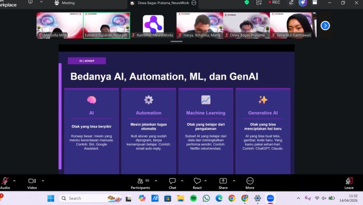Open the apps icon next to AI Companion
Screen dimensions: 363x205
[315, 2]
